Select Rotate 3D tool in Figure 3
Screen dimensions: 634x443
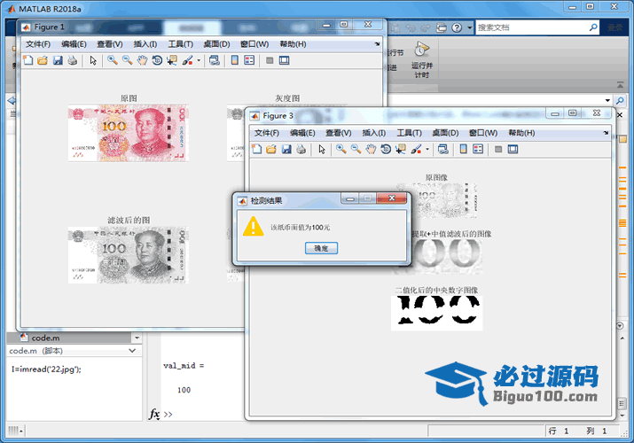(386, 150)
